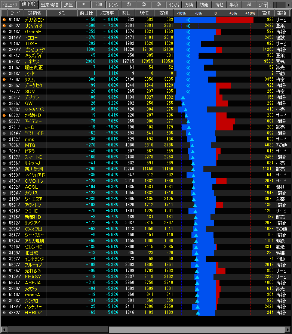Click the triangle marker in 3691 デジプラ row
The height and width of the screenshot is (334, 292).
(x=183, y=98)
